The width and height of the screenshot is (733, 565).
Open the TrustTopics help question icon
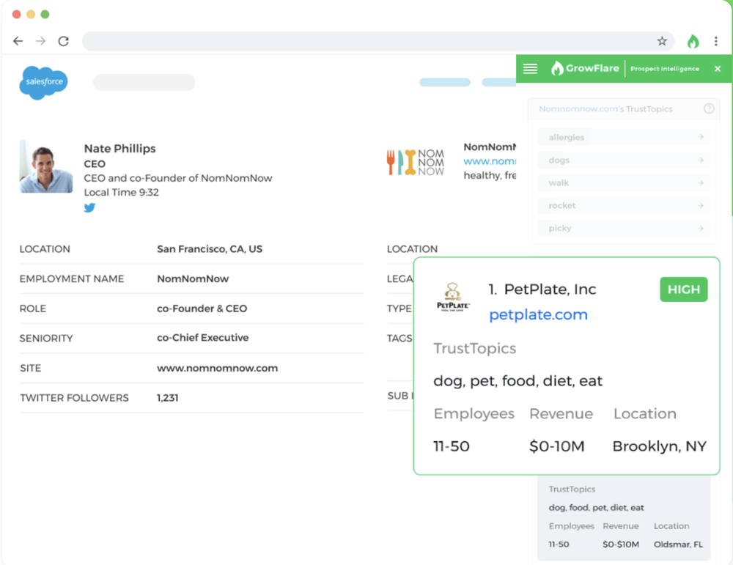709,108
